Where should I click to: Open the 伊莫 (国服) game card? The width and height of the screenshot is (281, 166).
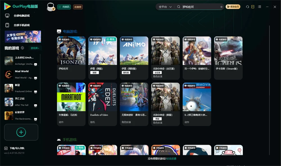(x=103, y=58)
